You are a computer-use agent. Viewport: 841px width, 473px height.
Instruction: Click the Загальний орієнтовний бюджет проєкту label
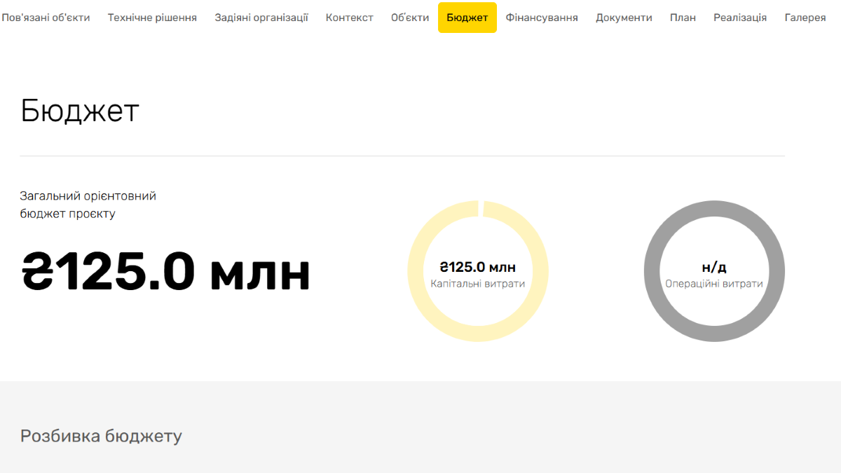[88, 205]
